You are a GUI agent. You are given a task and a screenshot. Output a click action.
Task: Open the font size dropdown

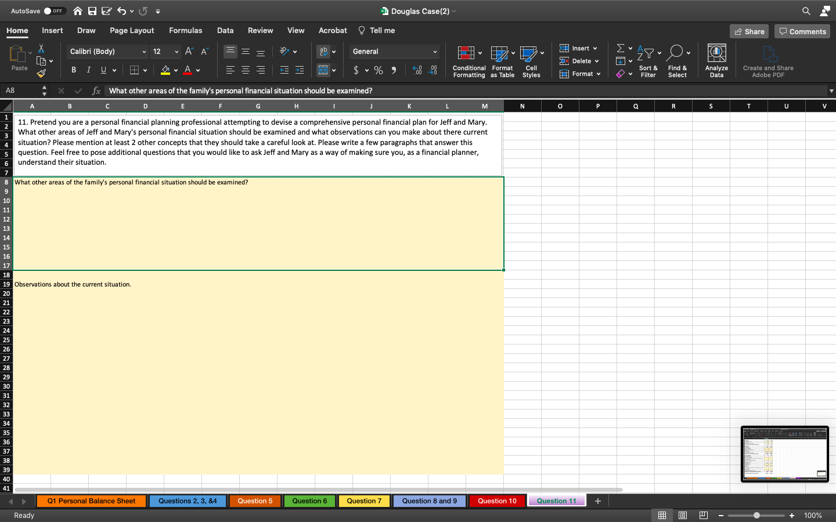[176, 52]
